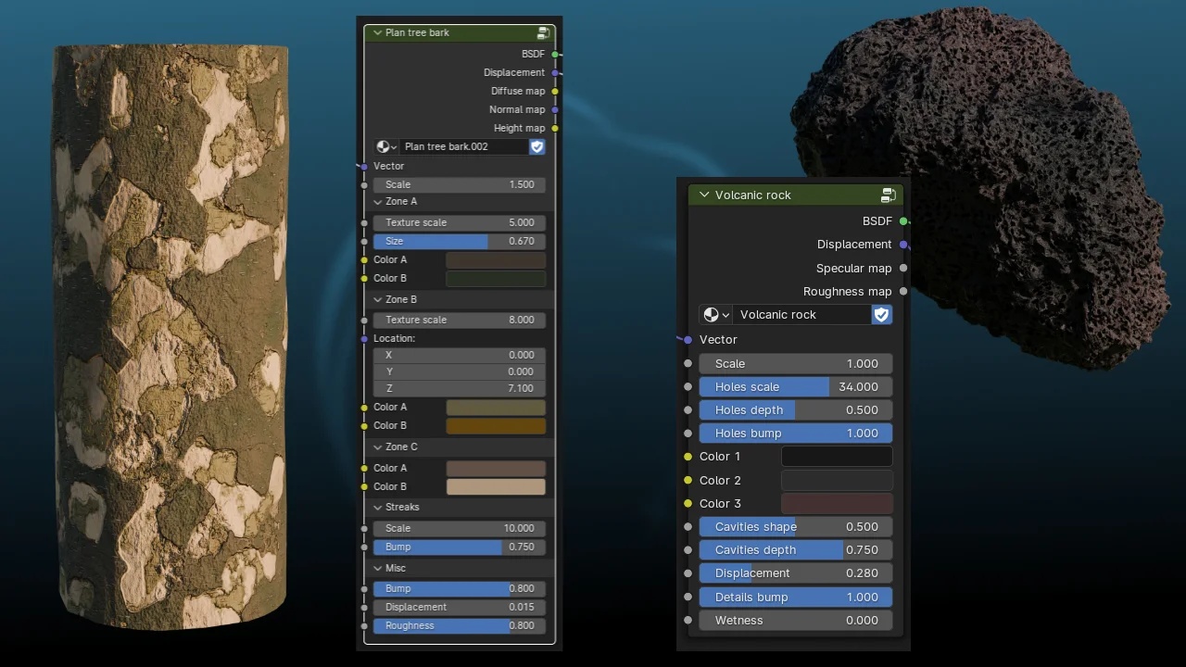1186x667 pixels.
Task: Click the Roughness map output socket on Volcanic rock
Action: coord(903,291)
